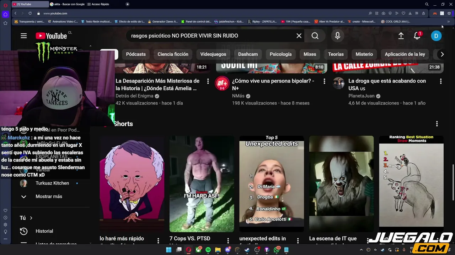Select the Videojuegos chip
Image resolution: width=455 pixels, height=255 pixels.
click(213, 54)
